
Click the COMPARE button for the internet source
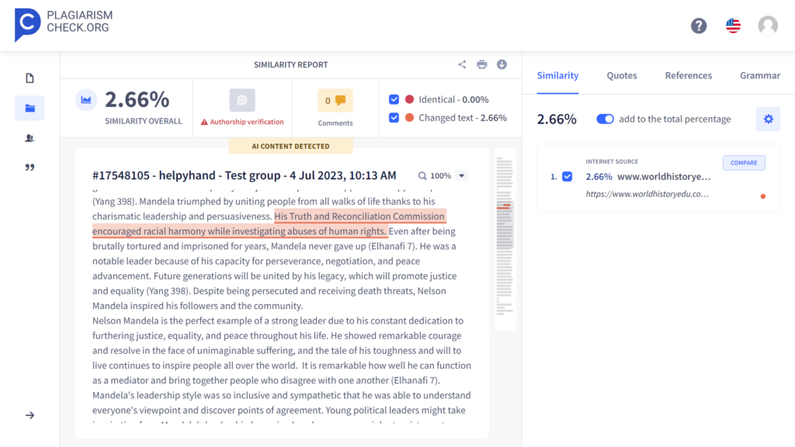[x=744, y=162]
